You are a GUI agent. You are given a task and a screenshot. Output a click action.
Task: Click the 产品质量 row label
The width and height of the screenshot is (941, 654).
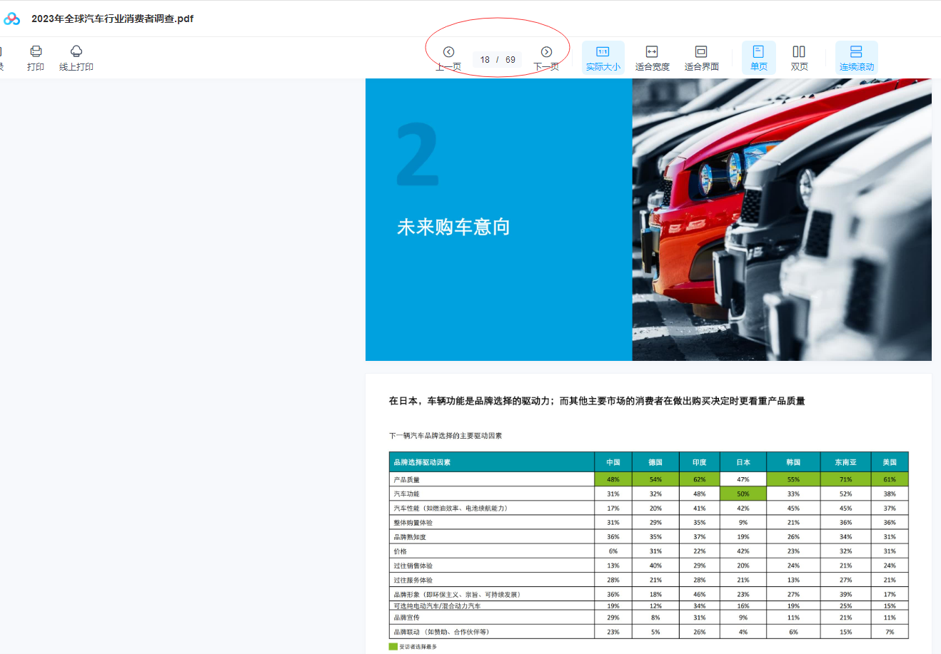[x=406, y=479]
